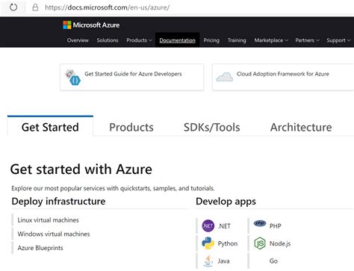Open the Node.js developer link text
The height and width of the screenshot is (271, 354).
coord(280,243)
